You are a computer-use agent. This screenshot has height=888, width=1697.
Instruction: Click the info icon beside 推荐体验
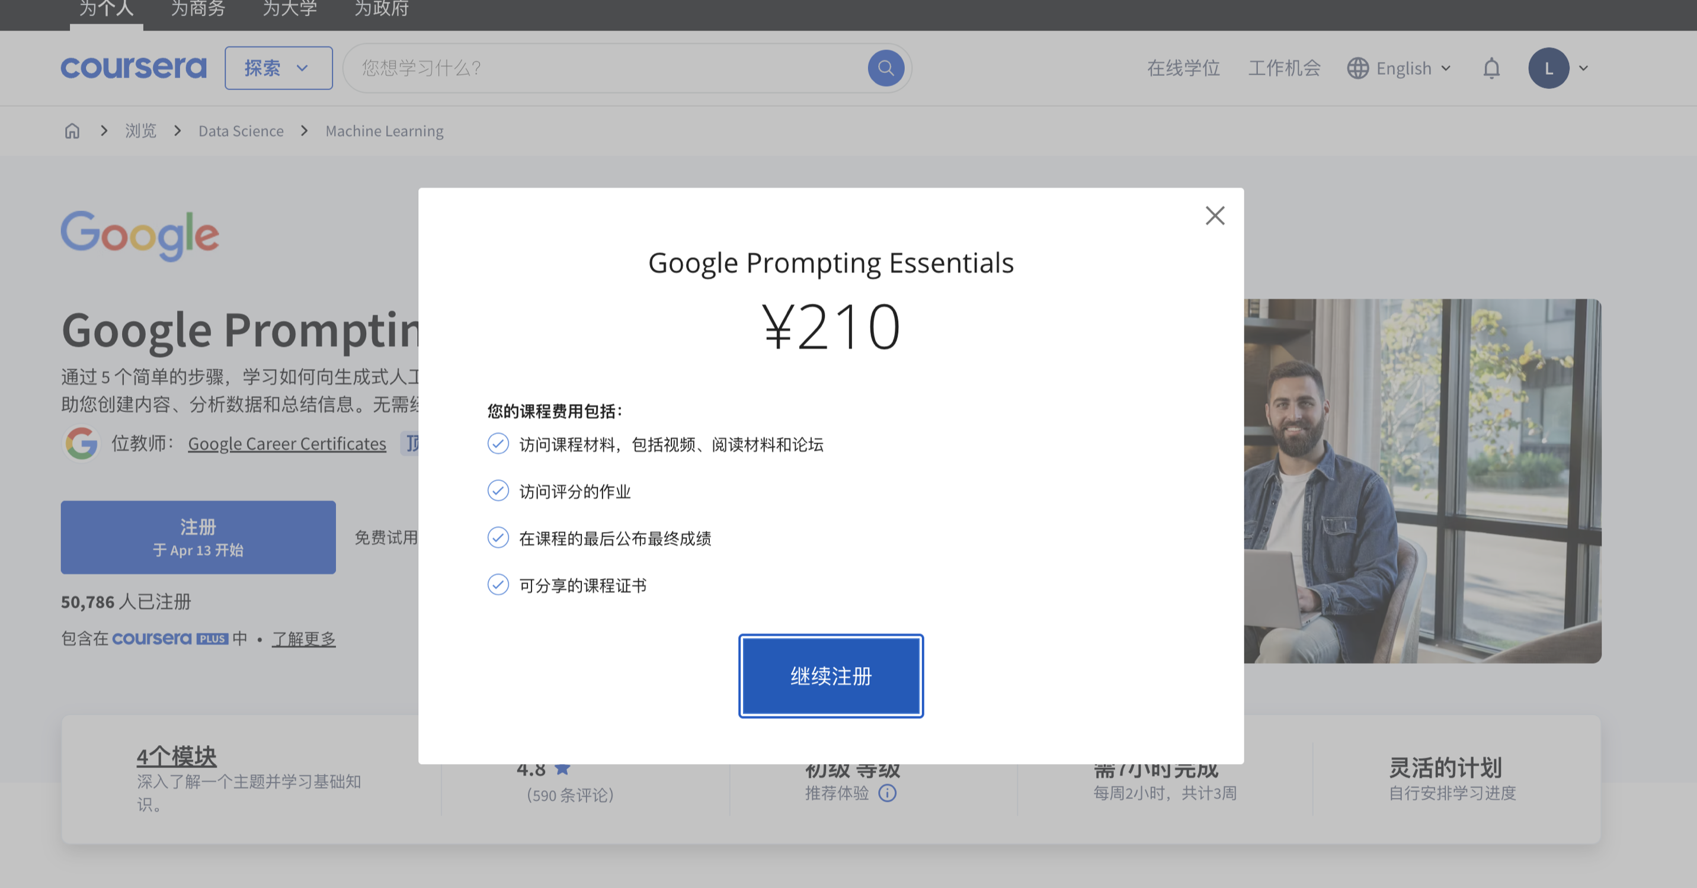coord(888,793)
